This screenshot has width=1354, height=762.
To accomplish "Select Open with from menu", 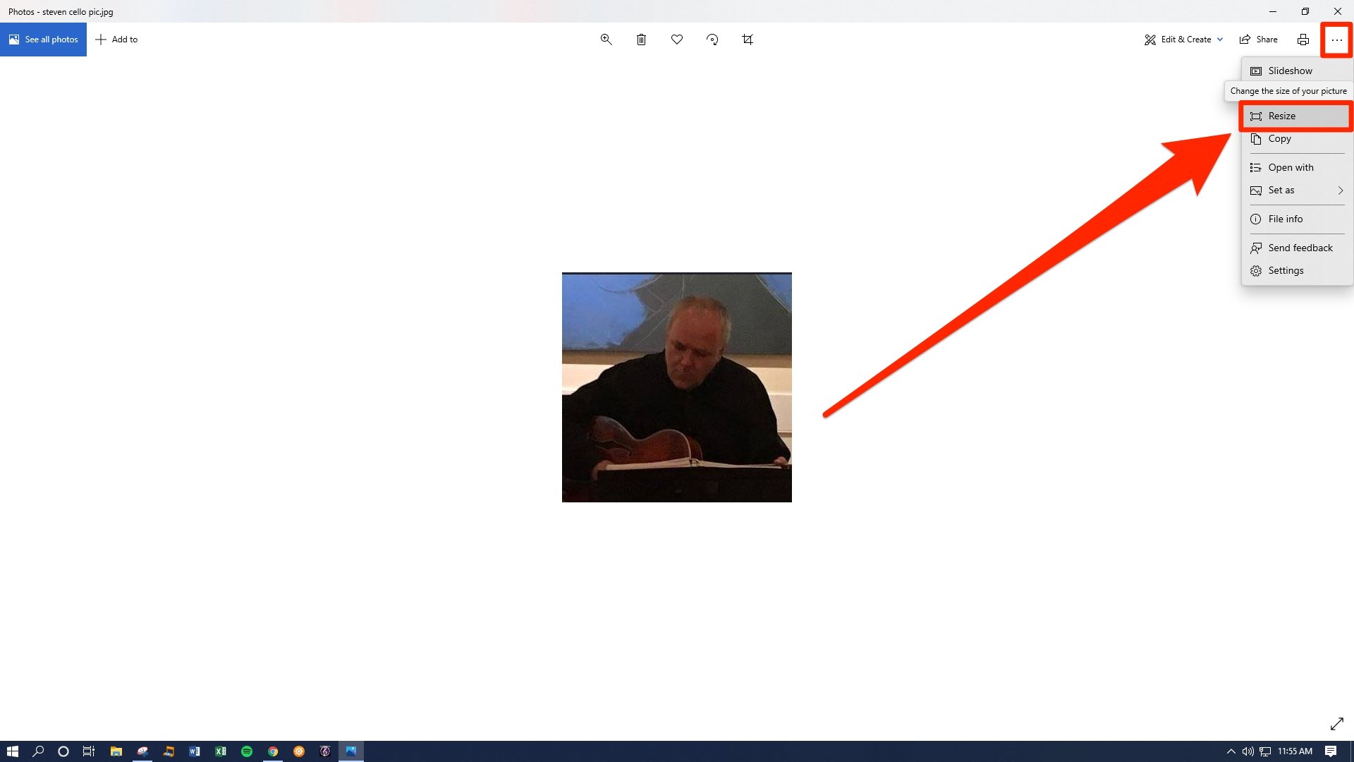I will tap(1291, 167).
